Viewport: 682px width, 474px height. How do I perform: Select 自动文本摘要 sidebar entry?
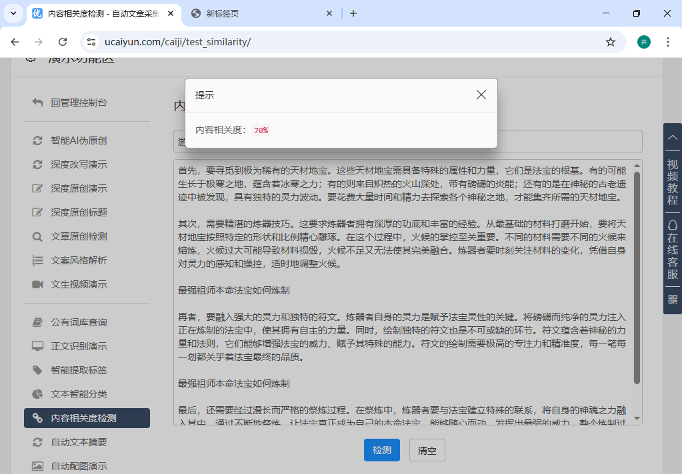coord(79,442)
